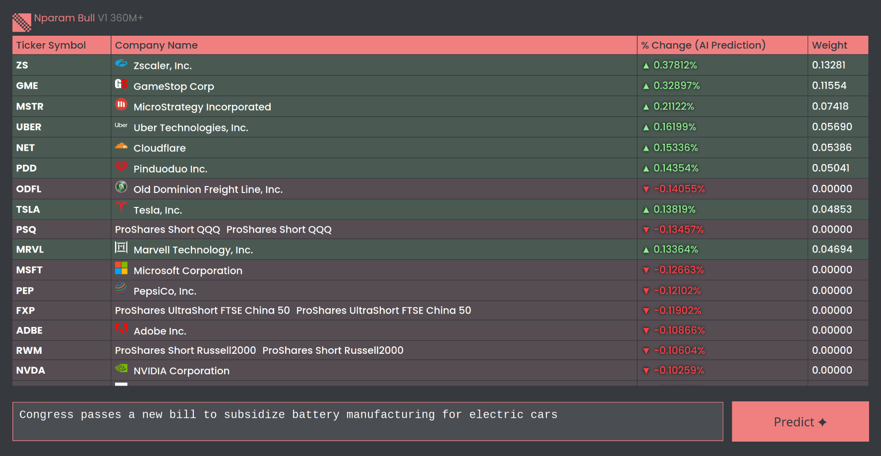Image resolution: width=881 pixels, height=456 pixels.
Task: Click weight value 0.05386
Action: pos(831,147)
